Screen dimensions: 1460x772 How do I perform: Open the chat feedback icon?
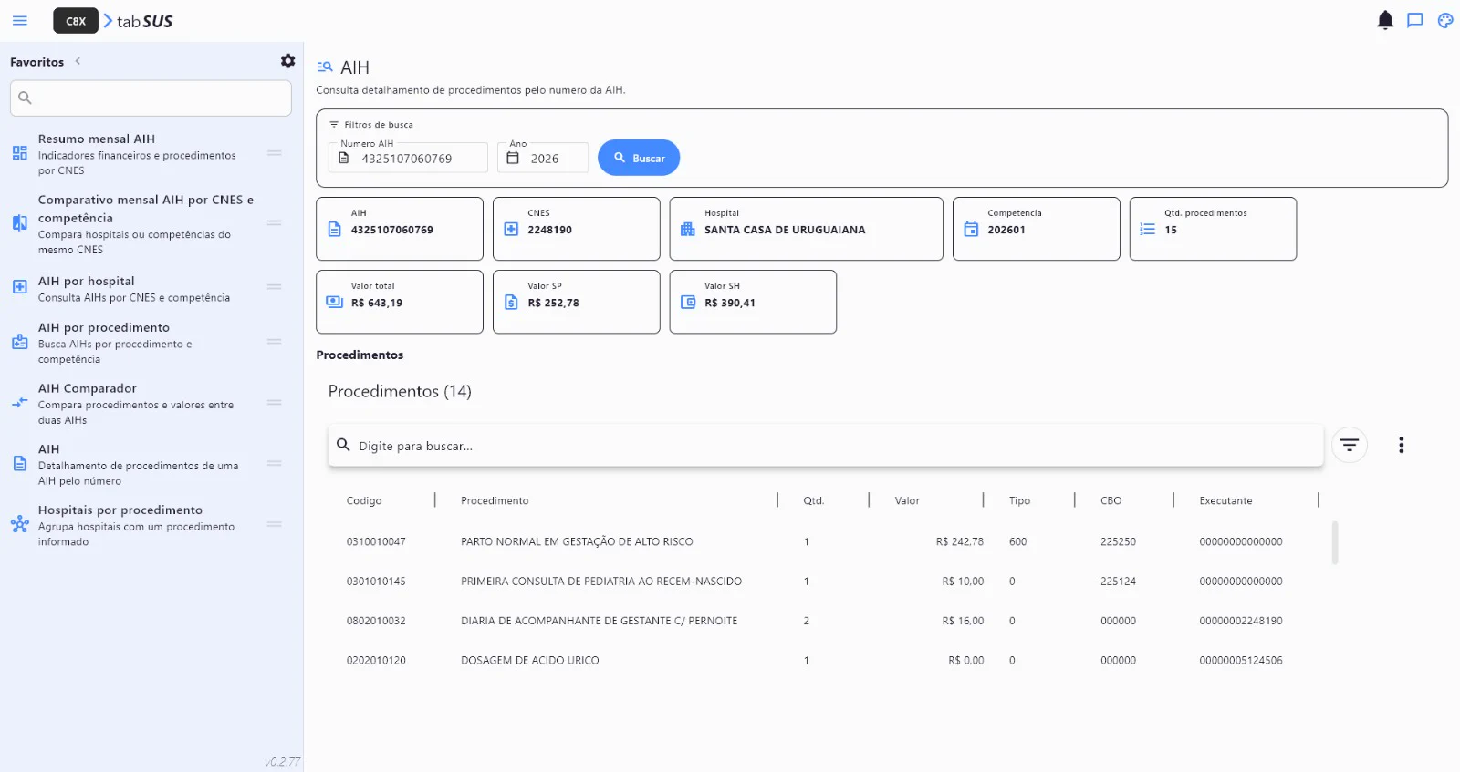click(1415, 20)
